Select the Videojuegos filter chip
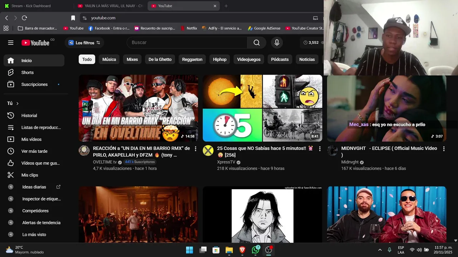The image size is (458, 257). (249, 59)
